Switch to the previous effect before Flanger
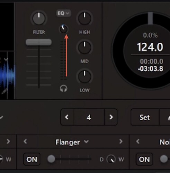The height and width of the screenshot is (173, 170). click(25, 142)
